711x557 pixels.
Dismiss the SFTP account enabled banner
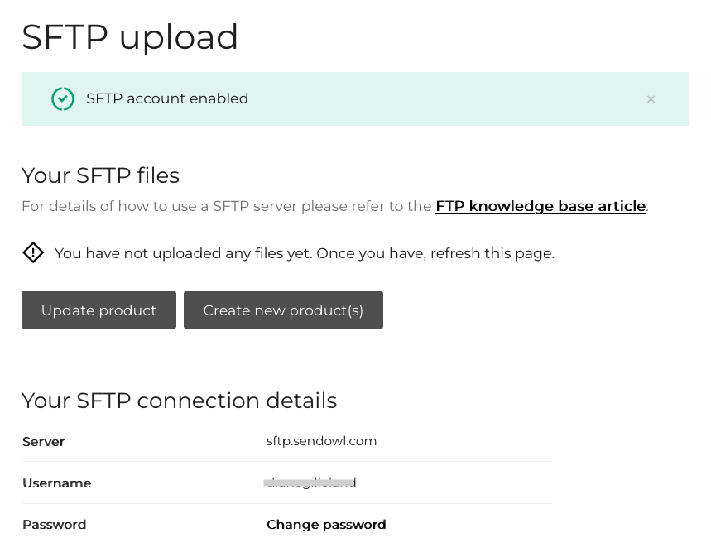(x=651, y=99)
